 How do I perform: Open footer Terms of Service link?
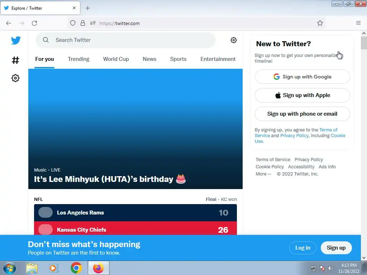(x=273, y=159)
